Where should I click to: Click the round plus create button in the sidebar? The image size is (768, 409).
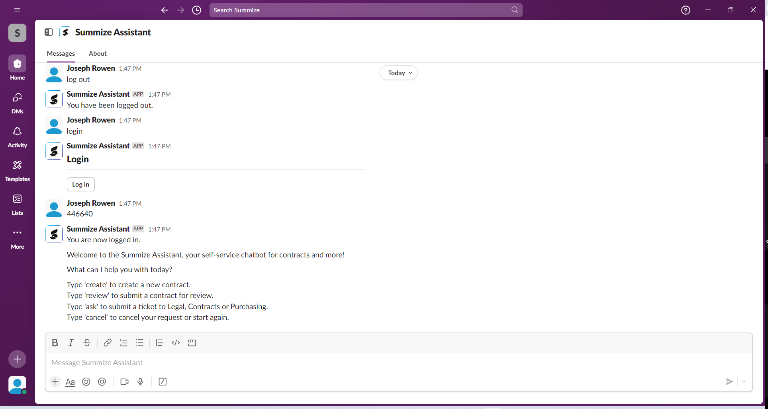pyautogui.click(x=18, y=359)
